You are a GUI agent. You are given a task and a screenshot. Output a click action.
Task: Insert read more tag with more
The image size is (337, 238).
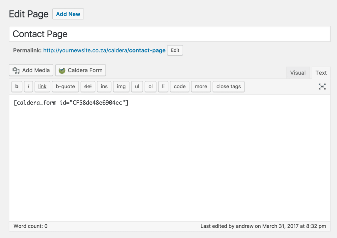201,87
